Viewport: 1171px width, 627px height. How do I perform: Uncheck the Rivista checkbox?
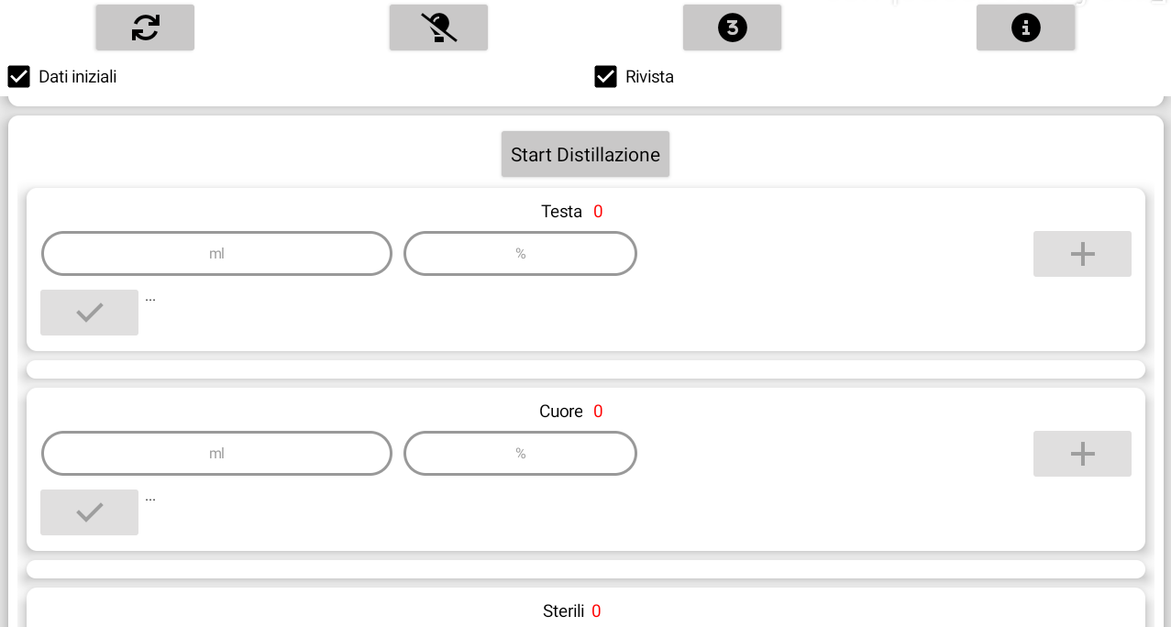[x=605, y=76]
